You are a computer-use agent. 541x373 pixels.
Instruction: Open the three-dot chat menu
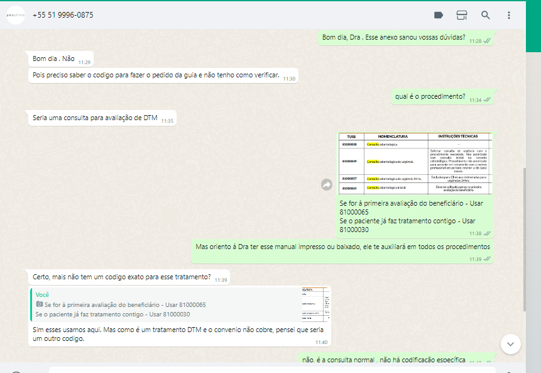pos(509,15)
